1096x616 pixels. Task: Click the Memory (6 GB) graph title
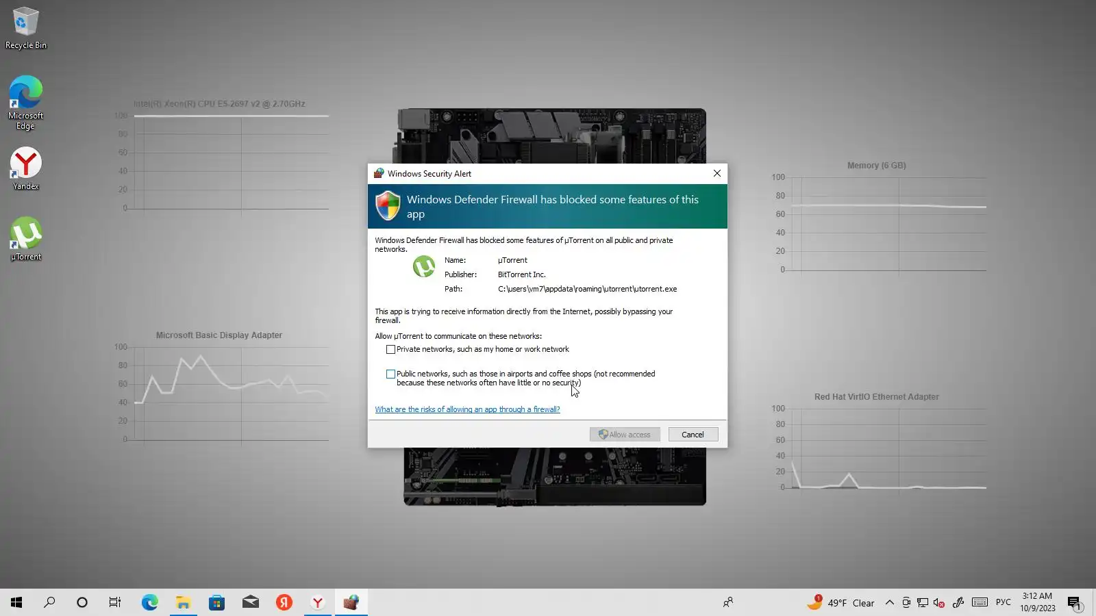(x=876, y=166)
